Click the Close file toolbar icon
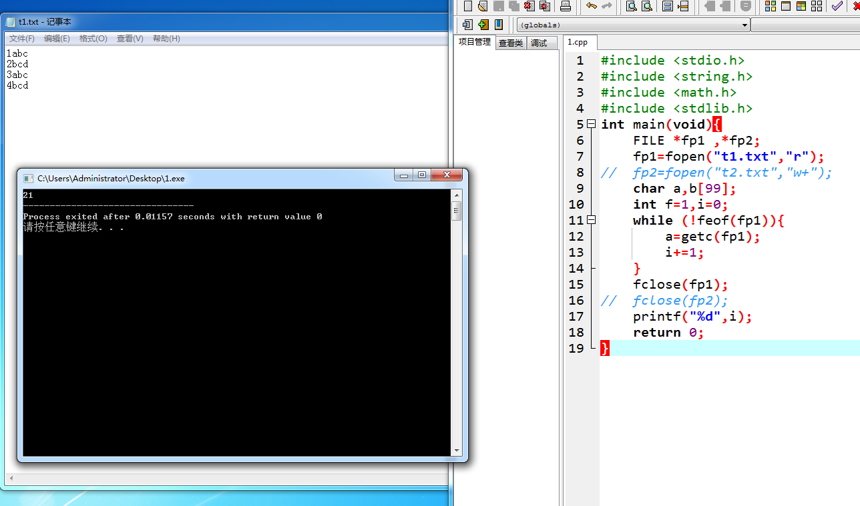This screenshot has height=506, width=860. coord(529,6)
